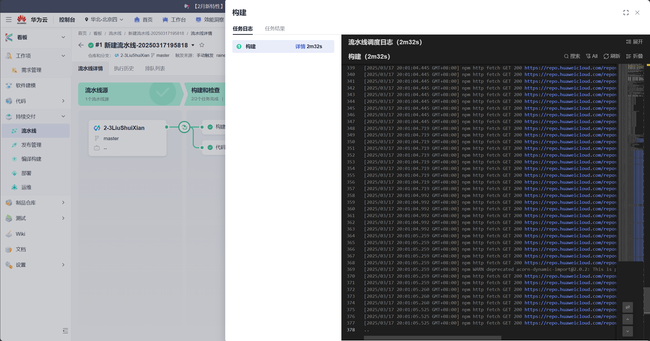Collapse the sidebar with the bottom icon
Screen dimensions: 650x341
coord(65,331)
